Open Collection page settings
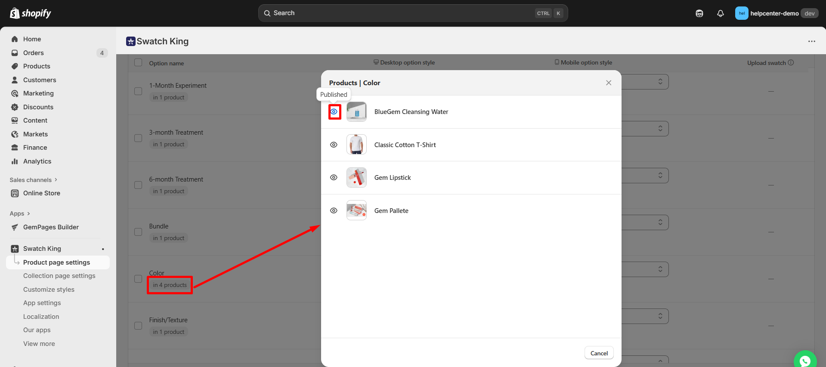 click(x=59, y=276)
